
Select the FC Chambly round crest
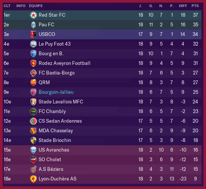point(33,112)
